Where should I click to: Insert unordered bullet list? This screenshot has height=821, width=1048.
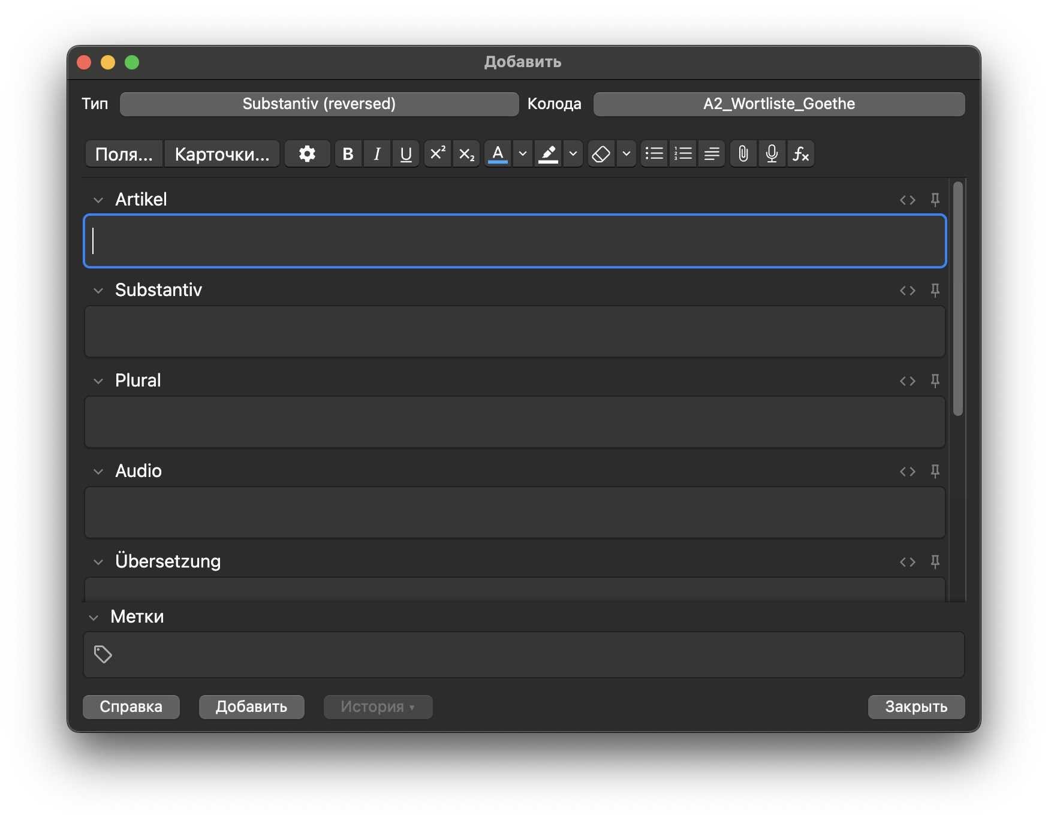click(x=654, y=154)
